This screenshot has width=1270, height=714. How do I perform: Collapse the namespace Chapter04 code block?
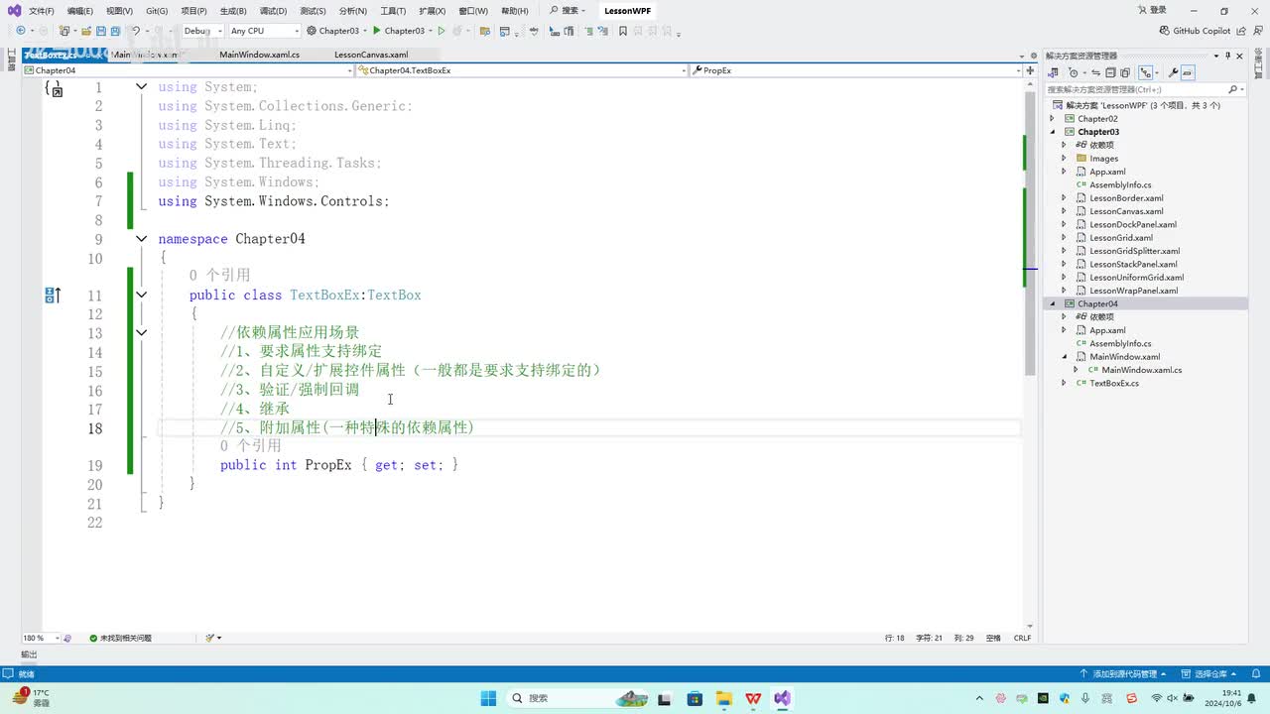(141, 239)
